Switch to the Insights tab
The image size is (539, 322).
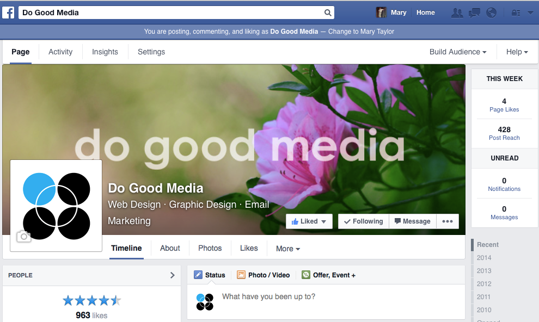click(x=105, y=52)
